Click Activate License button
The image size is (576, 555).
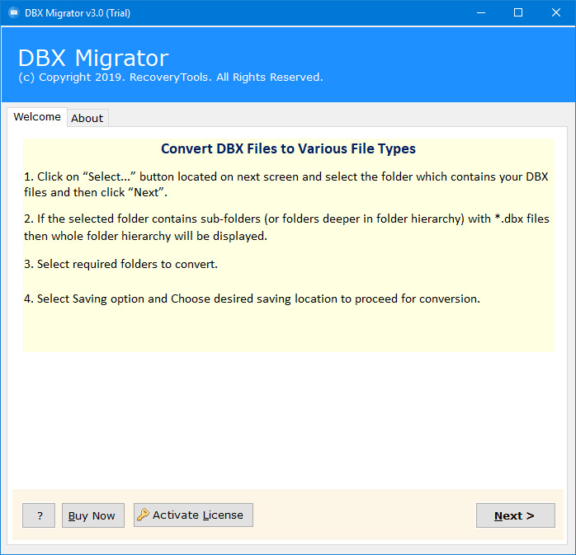coord(193,515)
